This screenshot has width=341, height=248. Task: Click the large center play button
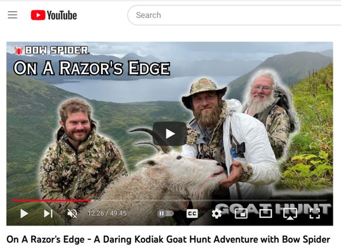pos(170,133)
